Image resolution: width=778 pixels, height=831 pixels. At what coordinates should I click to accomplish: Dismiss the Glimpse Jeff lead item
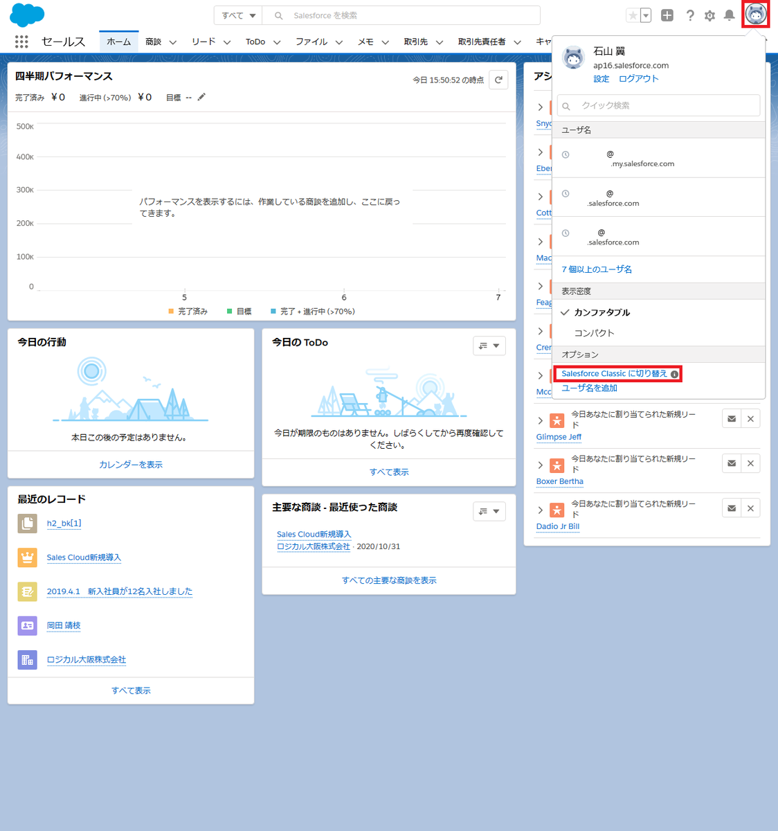[750, 418]
